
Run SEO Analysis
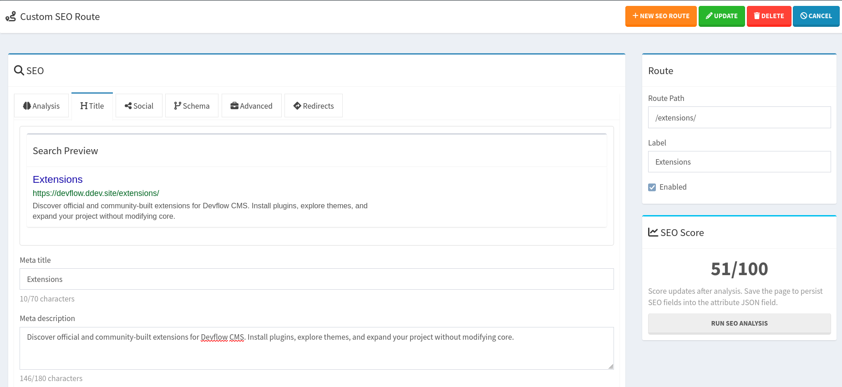pos(739,323)
